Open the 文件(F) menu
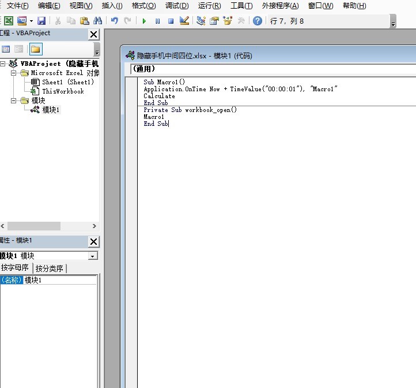 coord(17,6)
